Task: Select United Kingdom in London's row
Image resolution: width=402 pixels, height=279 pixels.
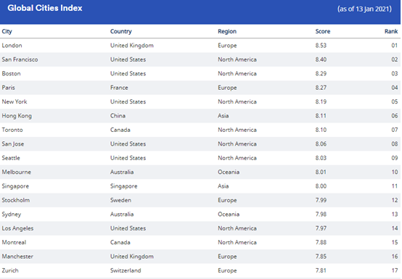Action: (132, 46)
